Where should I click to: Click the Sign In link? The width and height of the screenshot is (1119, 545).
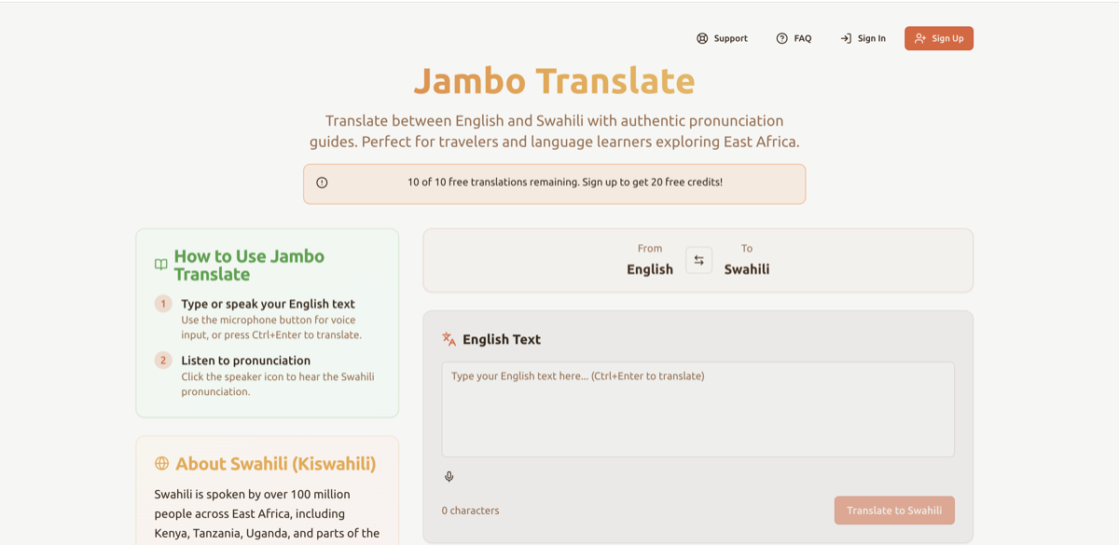tap(863, 38)
